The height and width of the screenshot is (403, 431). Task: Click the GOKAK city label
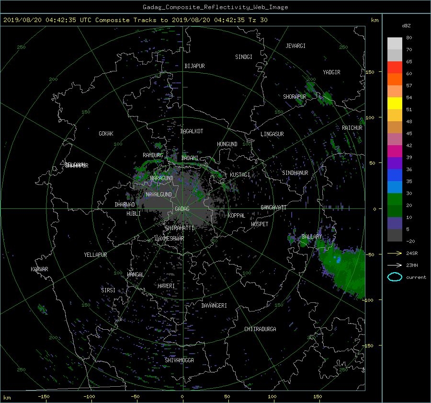(x=106, y=134)
